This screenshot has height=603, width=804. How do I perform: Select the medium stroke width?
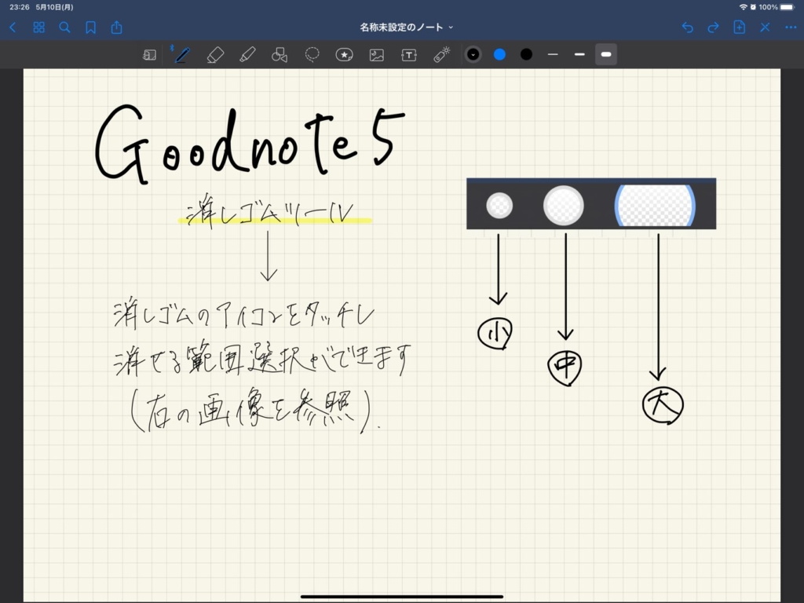[579, 54]
